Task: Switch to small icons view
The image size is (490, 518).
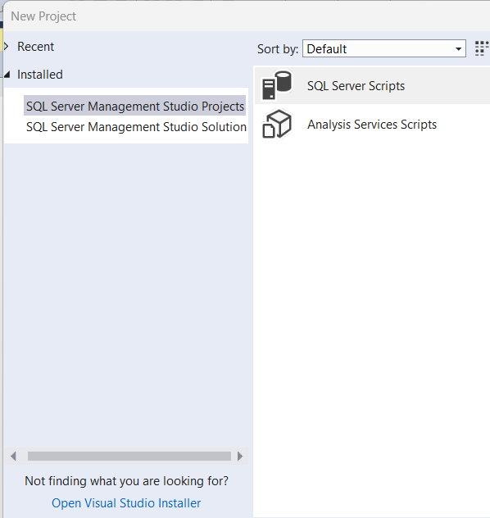Action: point(482,48)
